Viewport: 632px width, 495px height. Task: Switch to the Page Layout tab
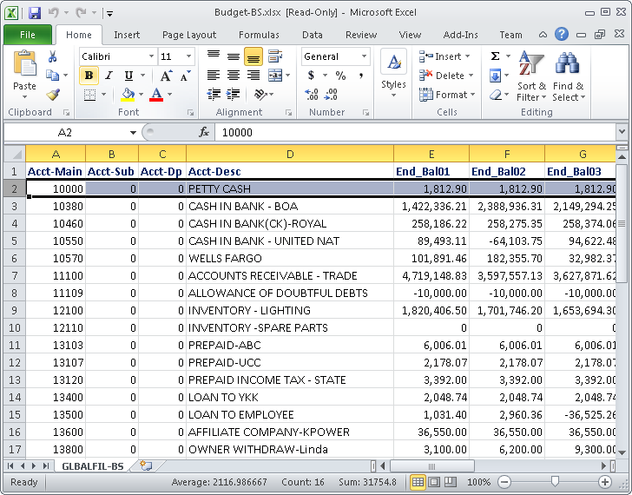[189, 35]
